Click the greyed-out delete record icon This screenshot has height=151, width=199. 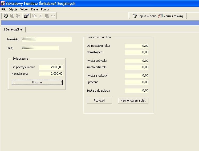(x=18, y=16)
